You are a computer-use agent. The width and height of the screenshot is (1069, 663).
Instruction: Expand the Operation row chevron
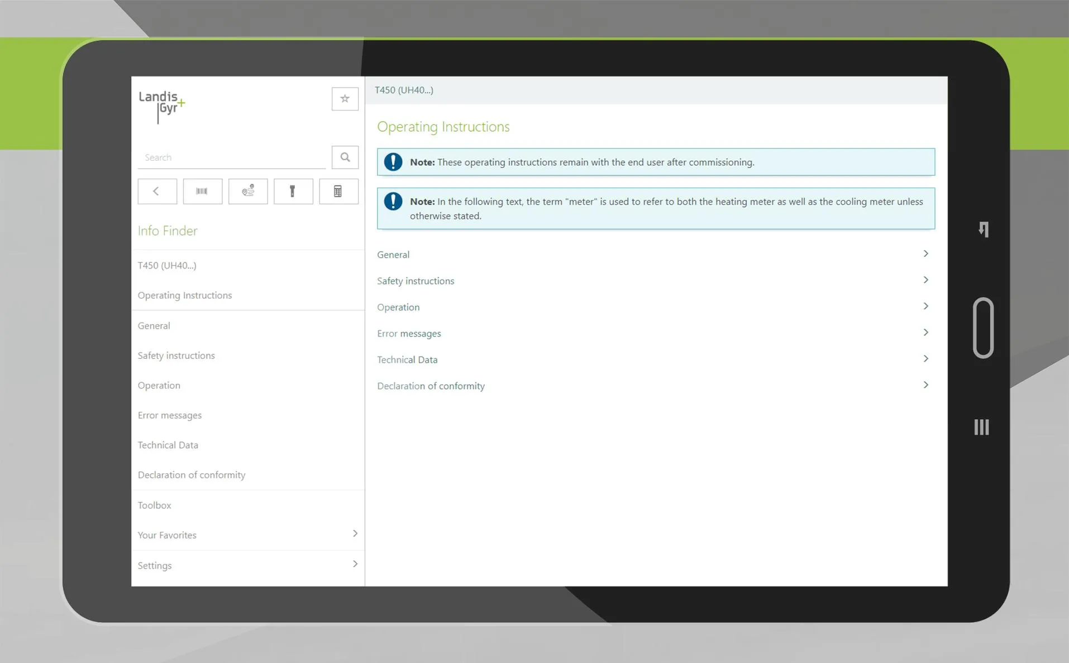pos(925,306)
